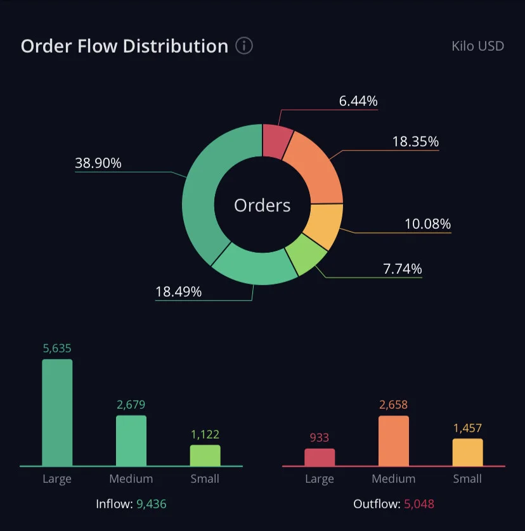Click the 38.90% percentage label
This screenshot has width=525, height=531.
pyautogui.click(x=98, y=163)
